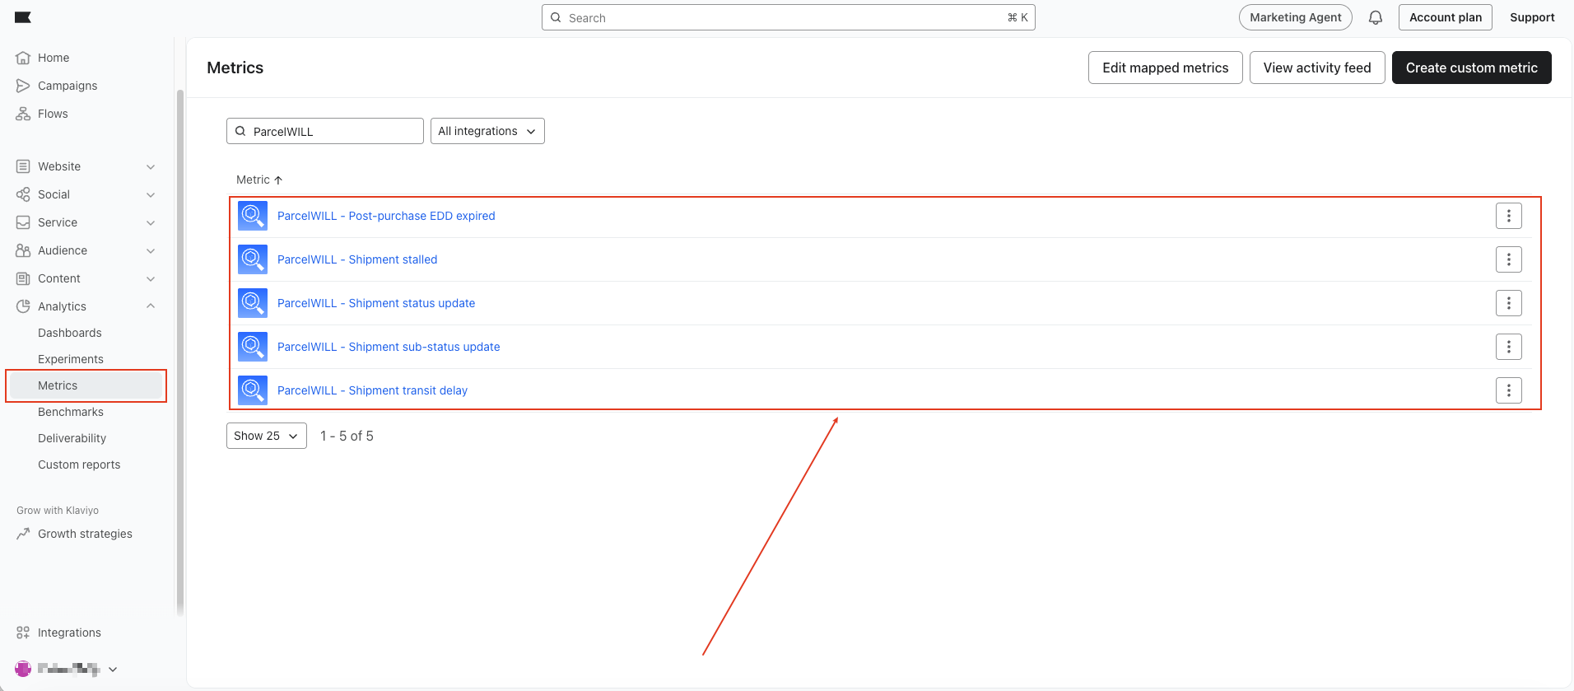Open options menu for Post-purchase EDD expired
The height and width of the screenshot is (691, 1574).
1509,216
